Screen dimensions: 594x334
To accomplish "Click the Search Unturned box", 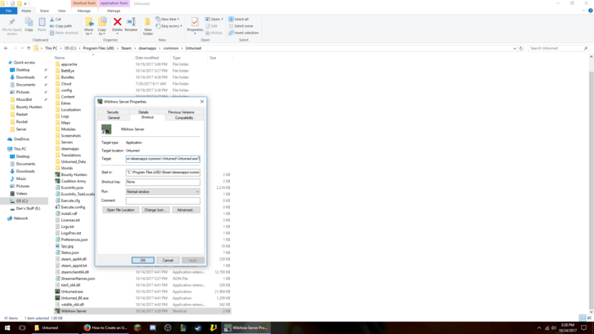I will point(558,48).
